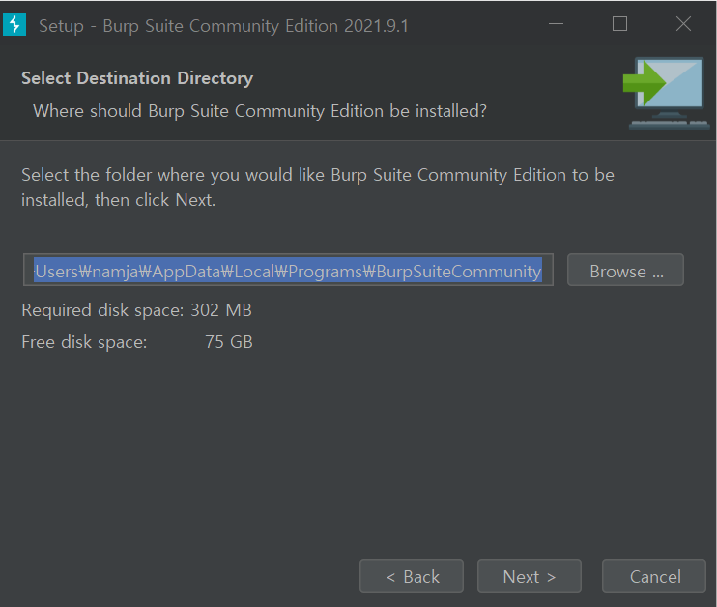Screen dimensions: 717x607
Task: Click the 'Select Destination Directory' heading
Action: click(x=137, y=78)
